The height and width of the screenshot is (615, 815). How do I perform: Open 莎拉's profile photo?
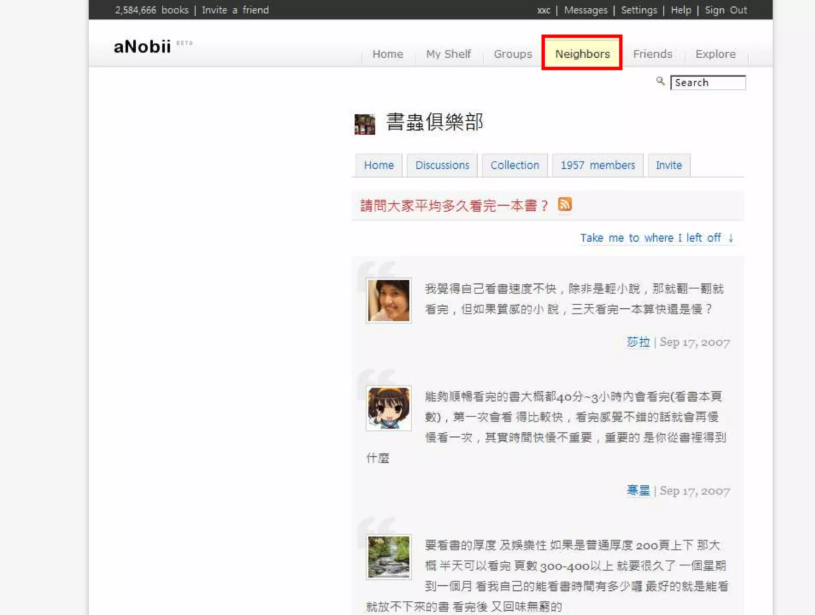[x=388, y=300]
